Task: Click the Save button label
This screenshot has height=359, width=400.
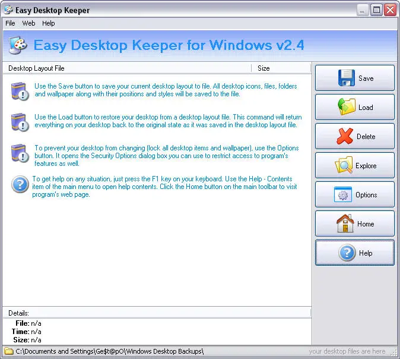Action: coord(366,78)
